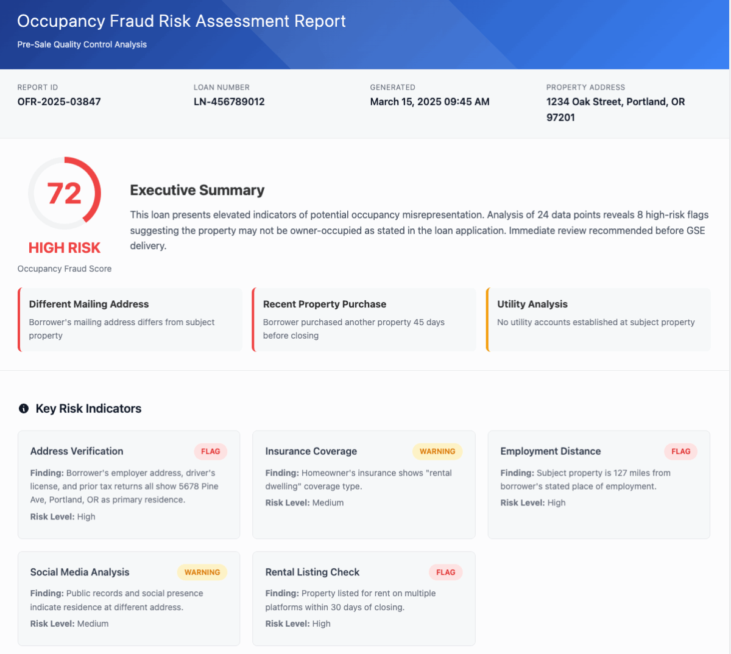Click the report ID OFR-2025-03847
This screenshot has width=731, height=654.
pyautogui.click(x=59, y=102)
